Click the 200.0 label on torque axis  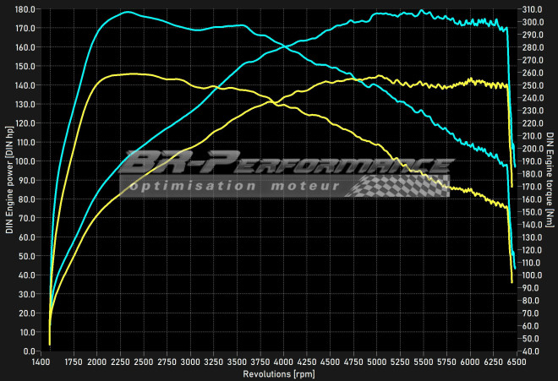534,148
